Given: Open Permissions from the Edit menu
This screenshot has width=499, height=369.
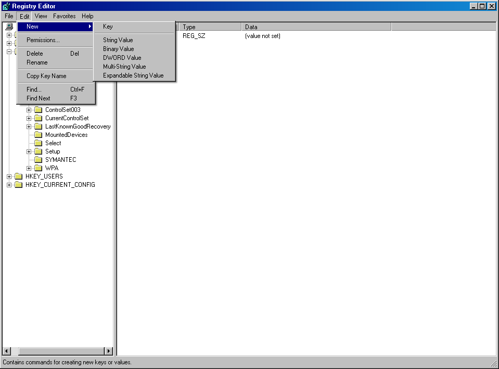Looking at the screenshot, I should pos(55,40).
